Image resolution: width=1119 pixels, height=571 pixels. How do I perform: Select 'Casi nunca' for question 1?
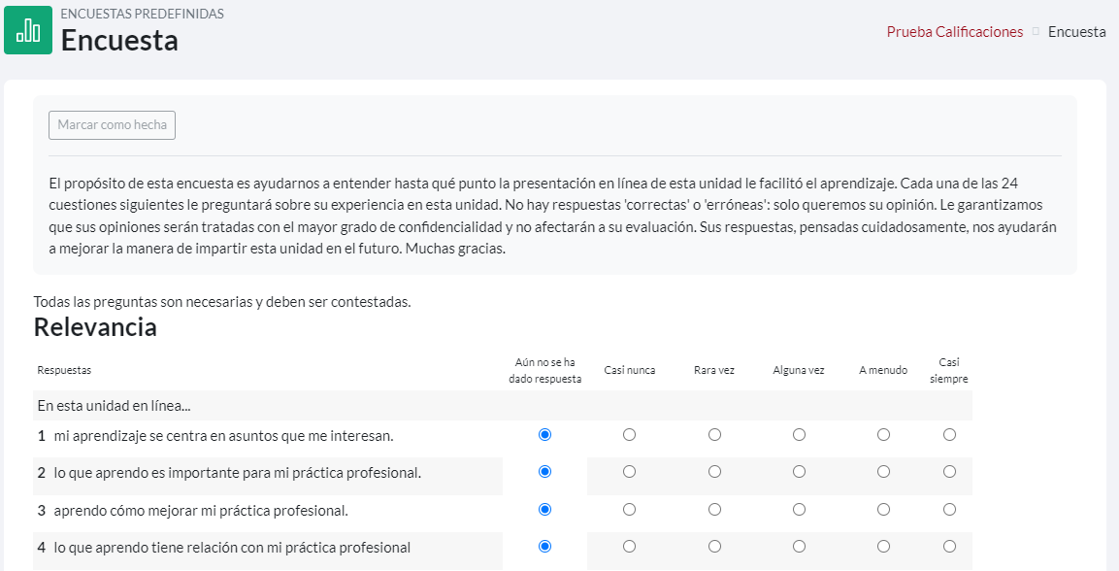click(x=629, y=435)
